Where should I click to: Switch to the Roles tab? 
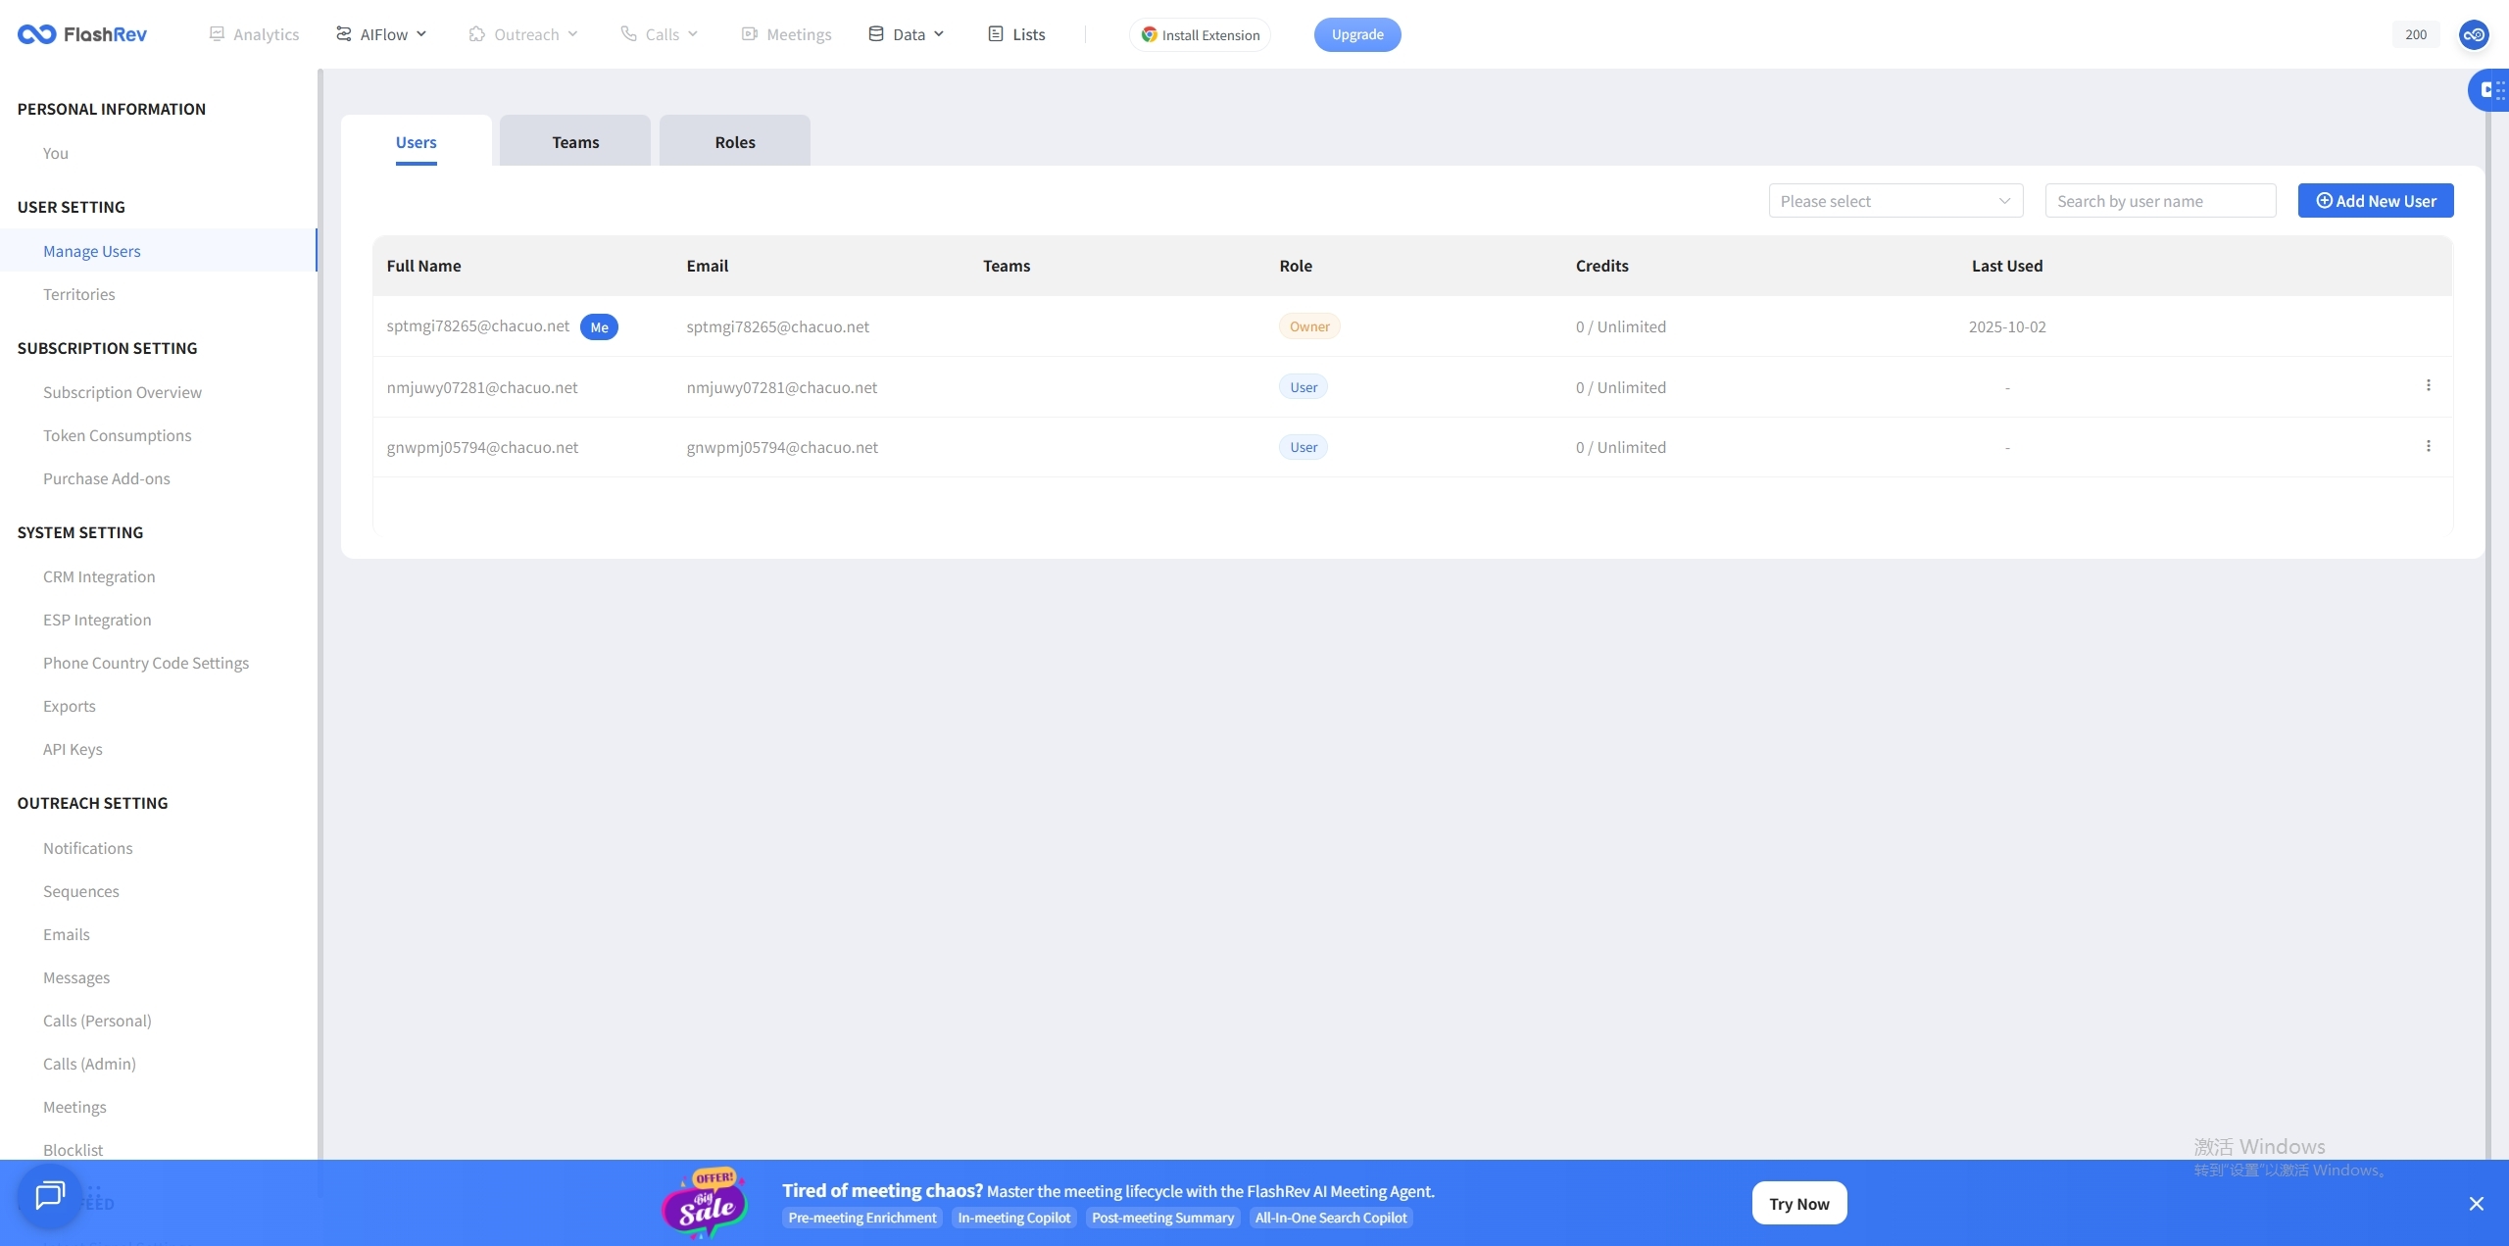pos(734,142)
